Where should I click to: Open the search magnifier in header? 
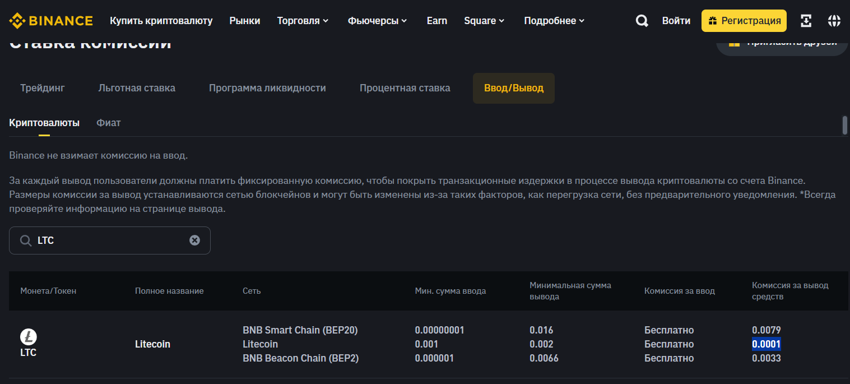(642, 21)
